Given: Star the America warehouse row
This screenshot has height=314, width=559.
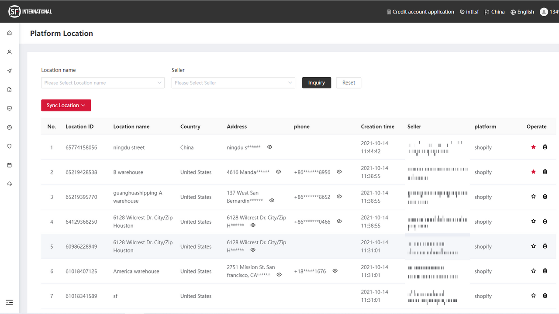Looking at the screenshot, I should 533,271.
